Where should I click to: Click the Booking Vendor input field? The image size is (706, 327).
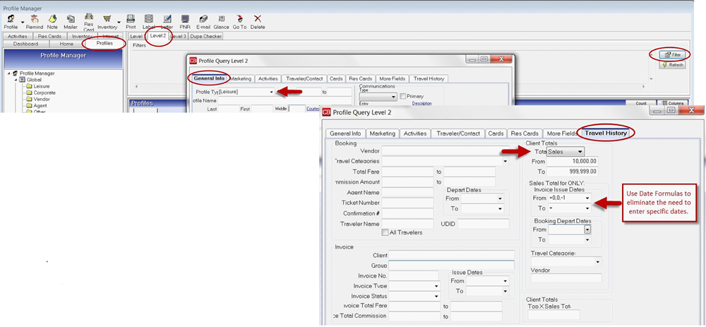click(445, 151)
